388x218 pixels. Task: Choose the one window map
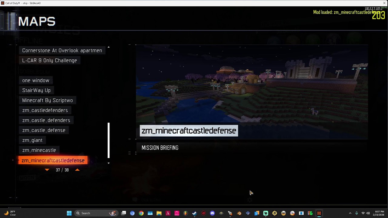point(36,80)
